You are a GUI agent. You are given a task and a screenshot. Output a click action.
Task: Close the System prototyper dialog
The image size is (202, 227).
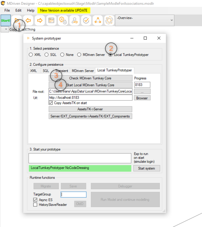(159, 38)
